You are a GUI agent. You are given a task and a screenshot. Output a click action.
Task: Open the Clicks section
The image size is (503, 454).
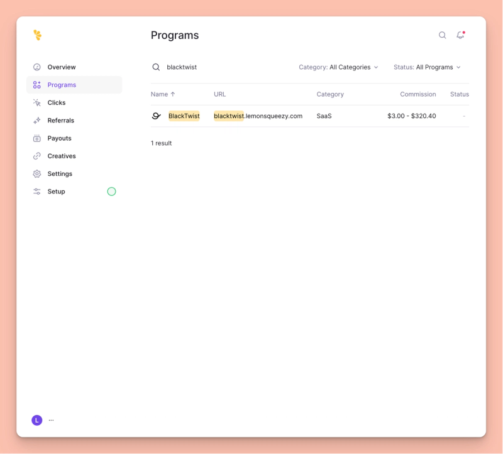(74, 102)
